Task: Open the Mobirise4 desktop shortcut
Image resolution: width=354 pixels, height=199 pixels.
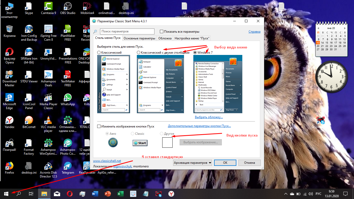Action: tap(87, 8)
